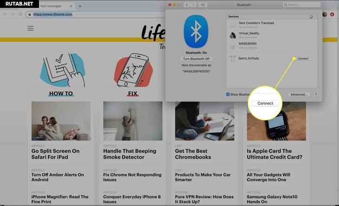Open the FIX section link
This screenshot has width=339, height=206.
(132, 94)
